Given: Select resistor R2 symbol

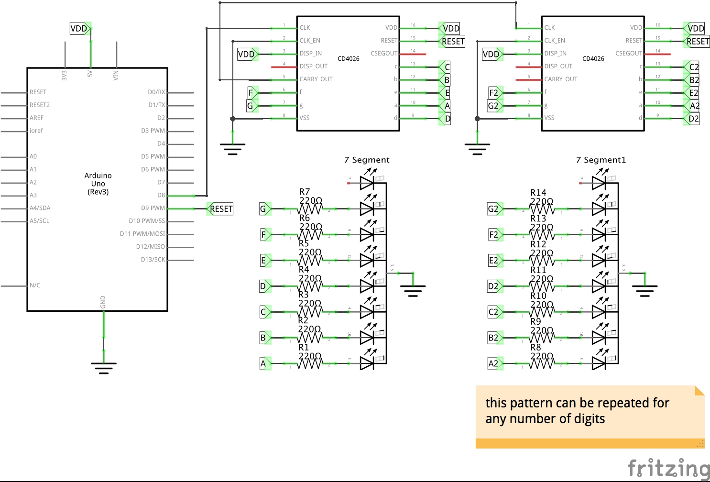Looking at the screenshot, I should click(x=310, y=338).
